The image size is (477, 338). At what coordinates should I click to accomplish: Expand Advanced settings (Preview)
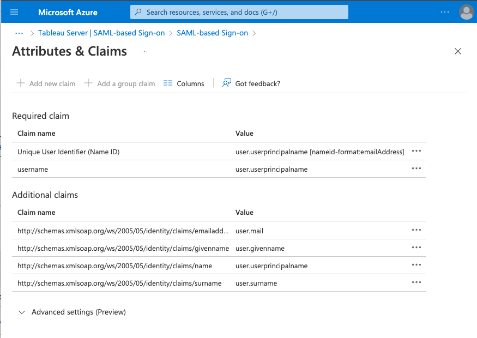tap(72, 312)
